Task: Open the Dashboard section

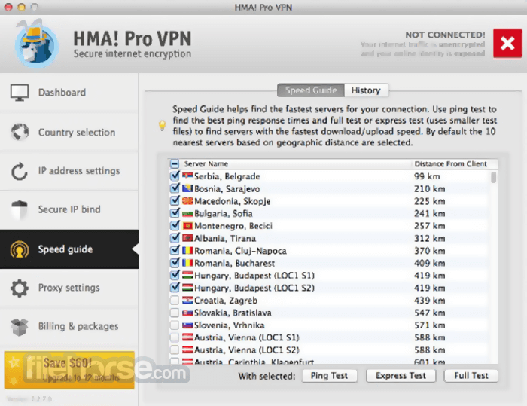Action: [x=69, y=93]
